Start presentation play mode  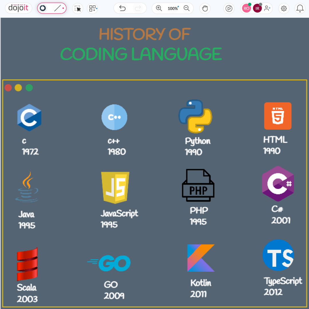(x=229, y=8)
